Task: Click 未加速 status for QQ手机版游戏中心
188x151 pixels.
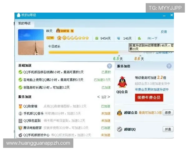Action: 106,135
